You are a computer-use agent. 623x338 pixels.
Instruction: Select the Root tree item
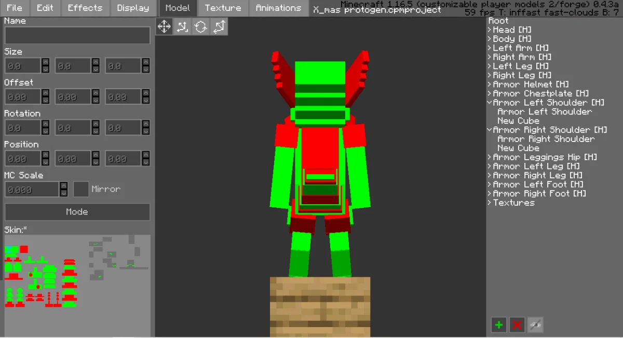498,21
